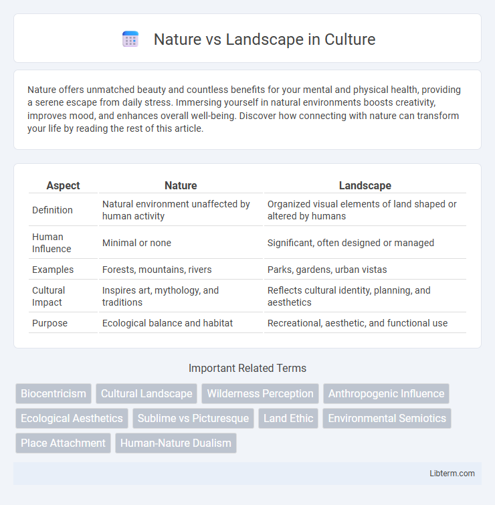Select the 'Cultural Impact' row label
The width and height of the screenshot is (495, 505).
49,296
